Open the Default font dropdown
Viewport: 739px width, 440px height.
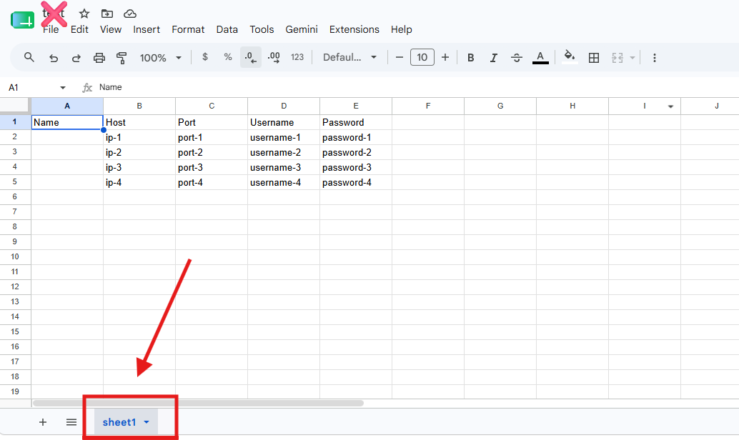pyautogui.click(x=349, y=57)
